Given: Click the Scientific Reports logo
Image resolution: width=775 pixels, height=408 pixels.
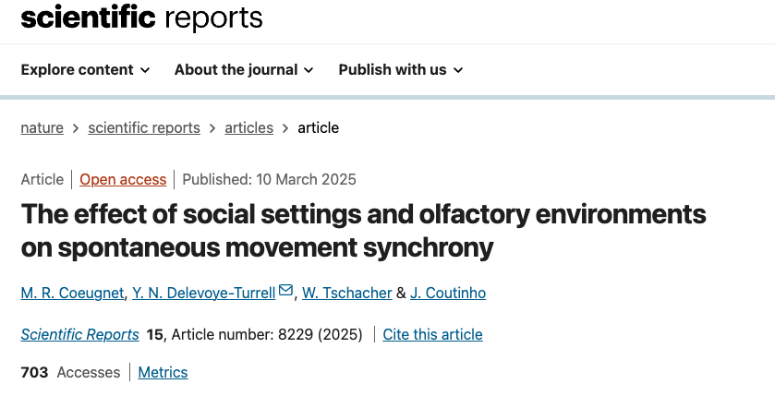Looking at the screenshot, I should tap(141, 18).
